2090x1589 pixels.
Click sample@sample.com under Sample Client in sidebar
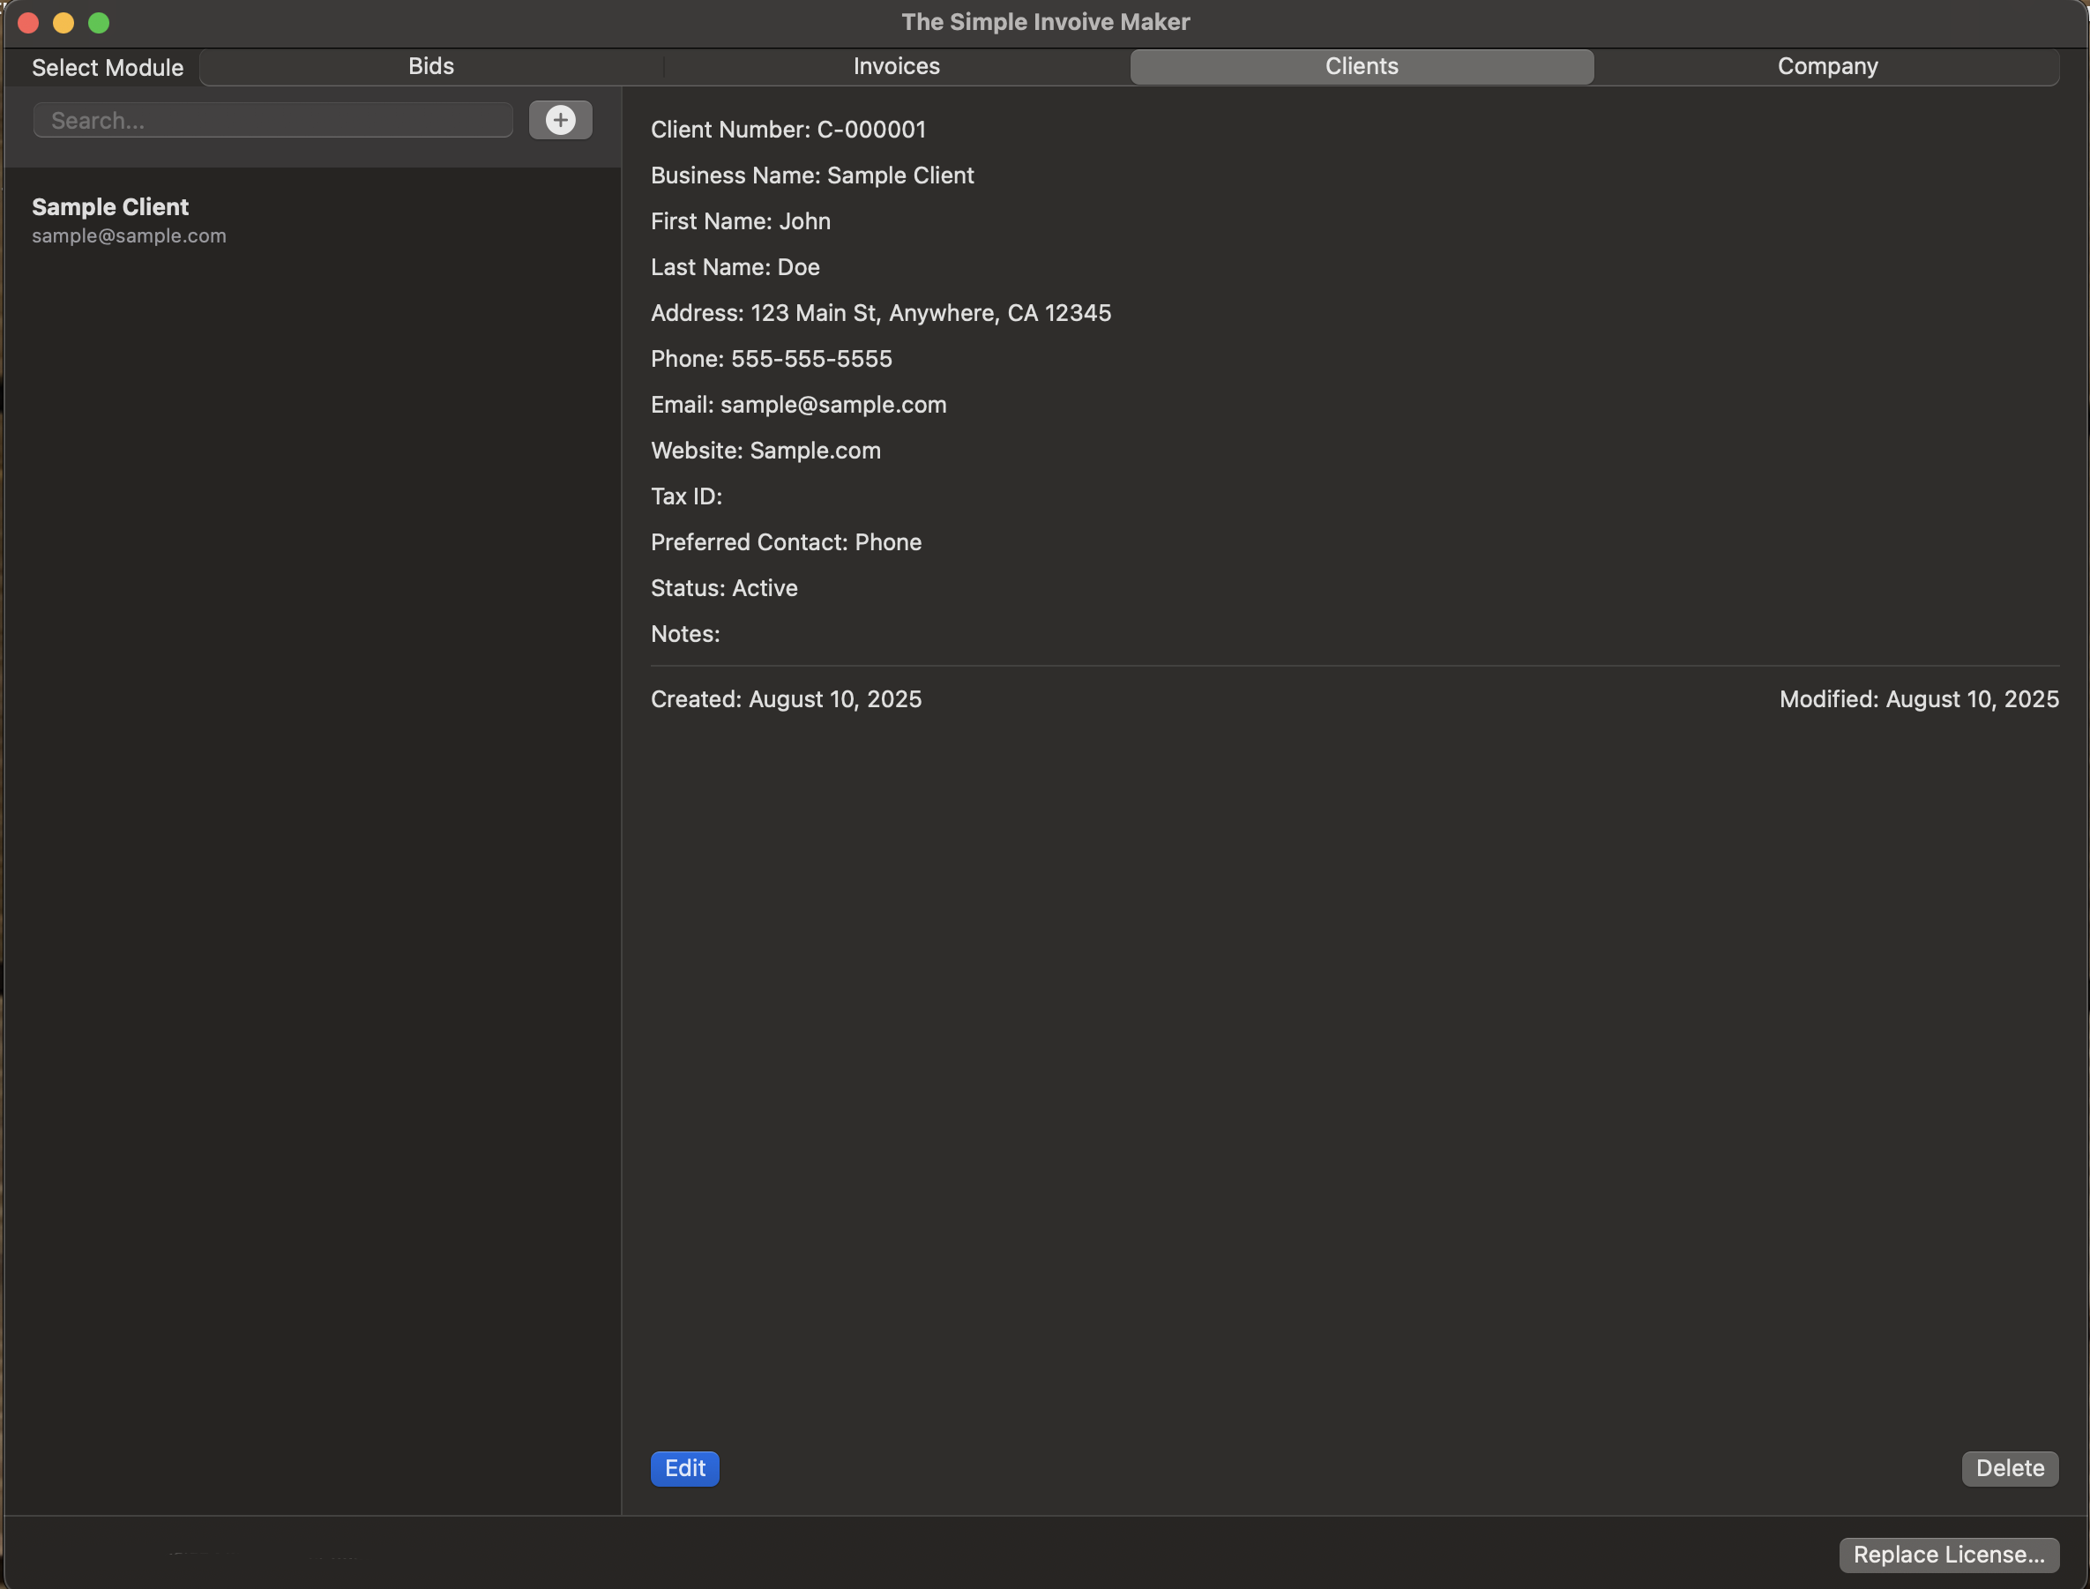129,236
